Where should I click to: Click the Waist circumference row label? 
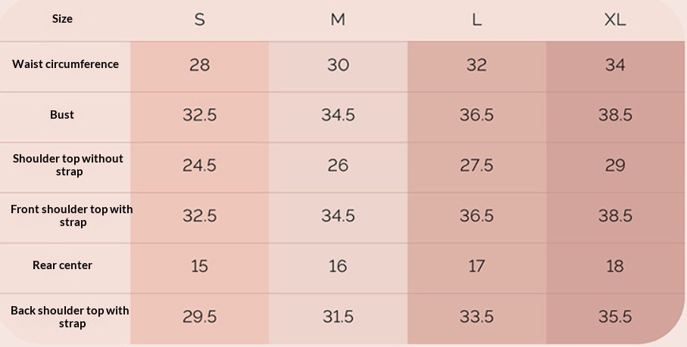pyautogui.click(x=65, y=64)
